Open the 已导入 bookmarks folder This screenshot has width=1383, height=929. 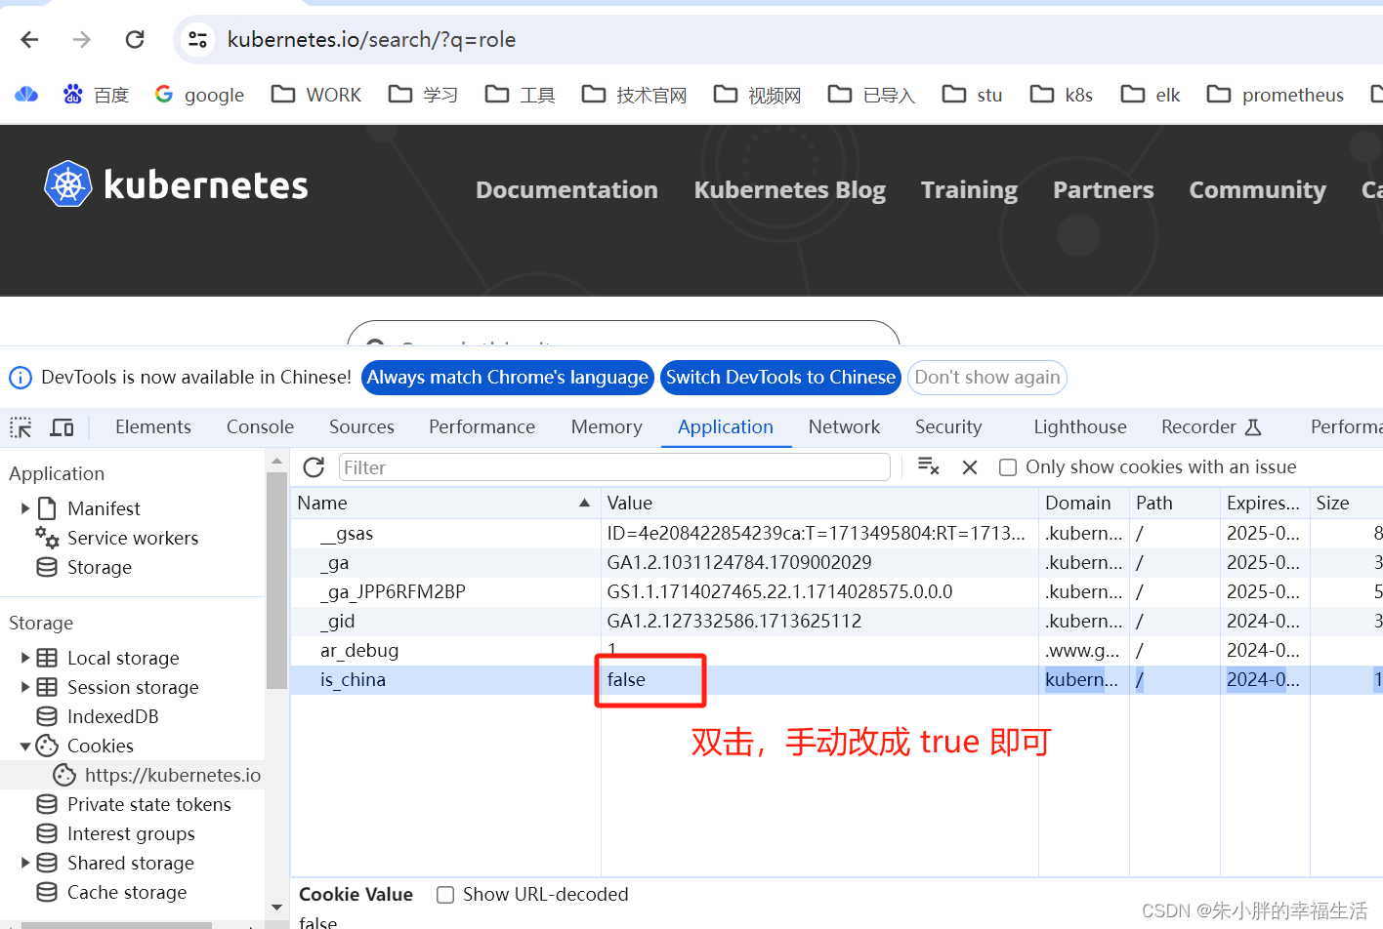871,95
